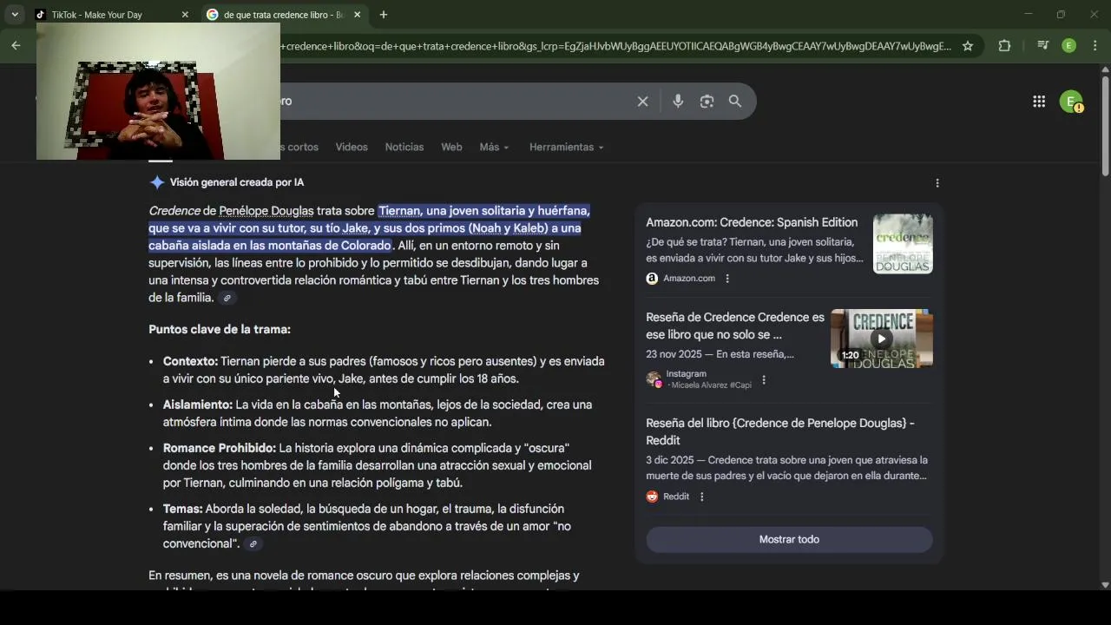
Task: Select the Noticias search filter
Action: click(404, 147)
